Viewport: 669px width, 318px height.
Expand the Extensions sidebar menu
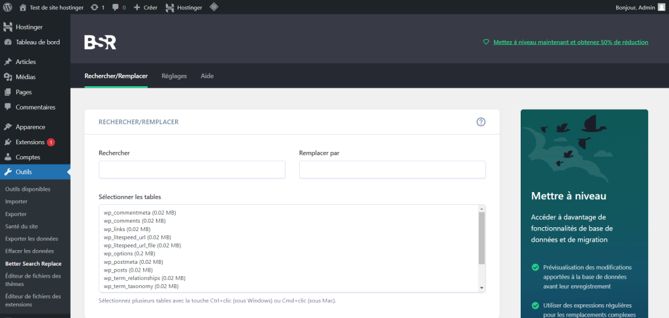30,142
